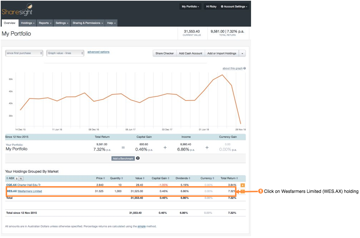Click the Share Checker button
The width and height of the screenshot is (360, 238).
coord(165,53)
